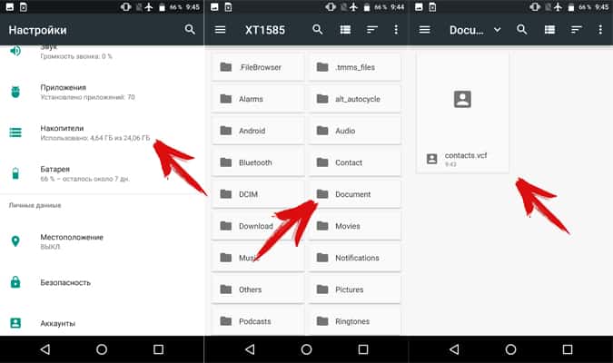Tap Recents button on Settings screen
The image size is (613, 363).
pyautogui.click(x=158, y=348)
